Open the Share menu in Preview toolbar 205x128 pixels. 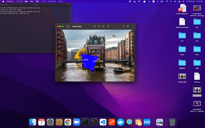(x=108, y=26)
